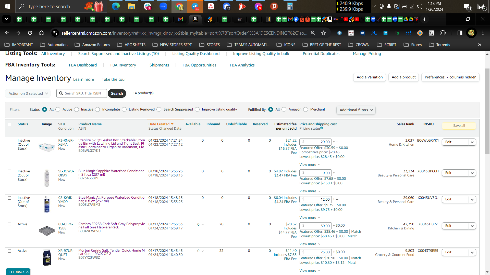The image size is (490, 275).
Task: Click the price field showing 29.00
Action: (x=315, y=142)
